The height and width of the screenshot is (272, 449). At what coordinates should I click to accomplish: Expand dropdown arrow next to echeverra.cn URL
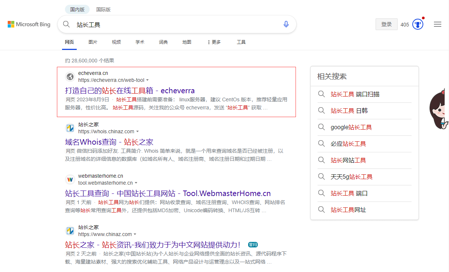[x=148, y=80]
